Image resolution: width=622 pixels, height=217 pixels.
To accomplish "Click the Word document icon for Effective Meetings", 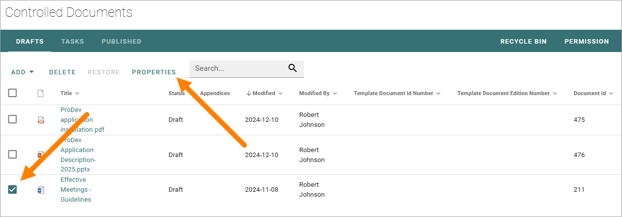I will click(x=41, y=190).
